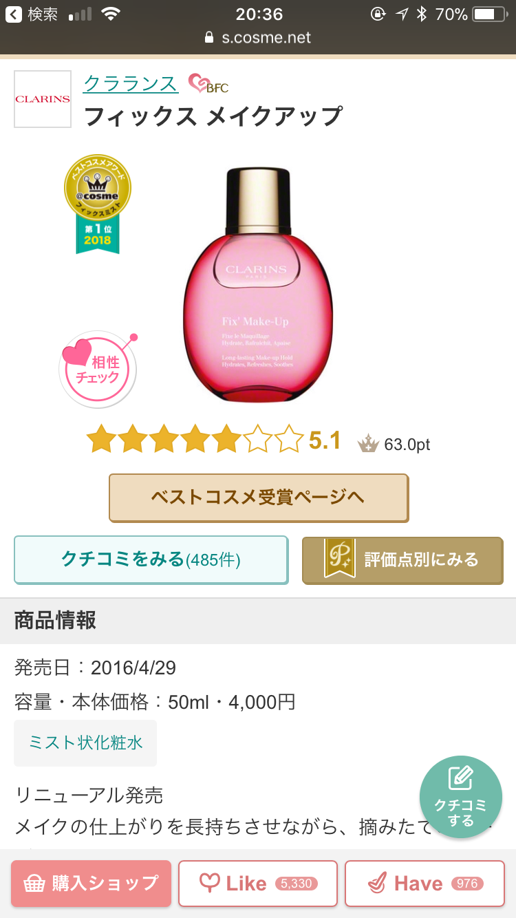This screenshot has width=516, height=918.
Task: Tap the P ribbon icon on 評価点別 button
Action: click(x=340, y=558)
